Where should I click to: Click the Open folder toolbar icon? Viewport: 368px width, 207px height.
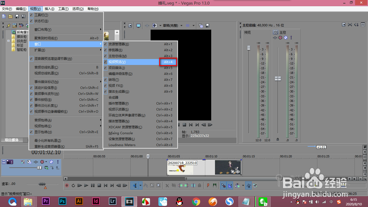[x=11, y=16]
